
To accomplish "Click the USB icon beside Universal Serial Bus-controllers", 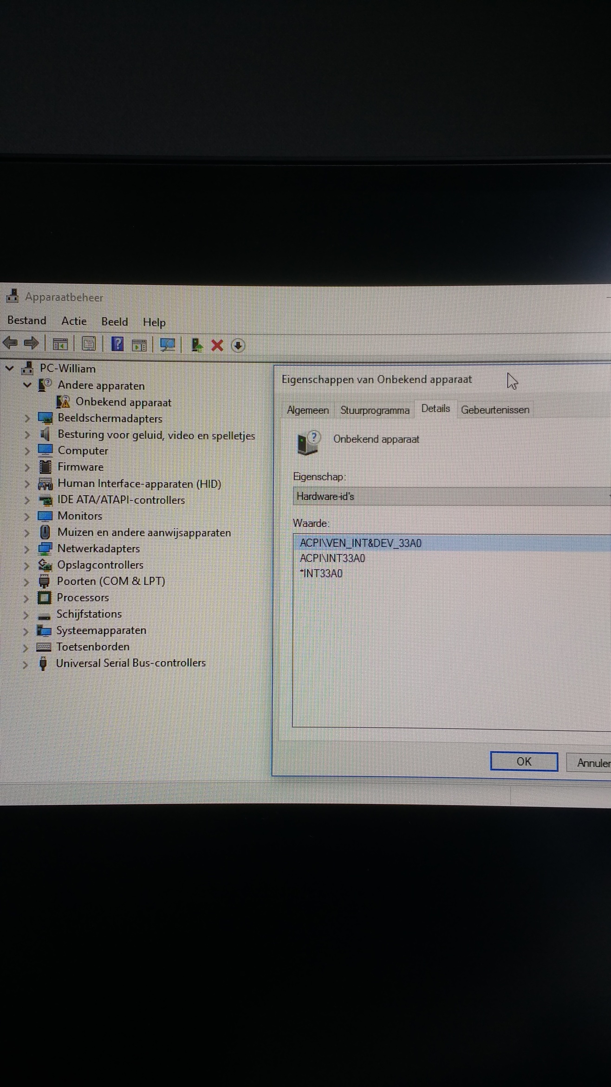I will click(x=43, y=663).
